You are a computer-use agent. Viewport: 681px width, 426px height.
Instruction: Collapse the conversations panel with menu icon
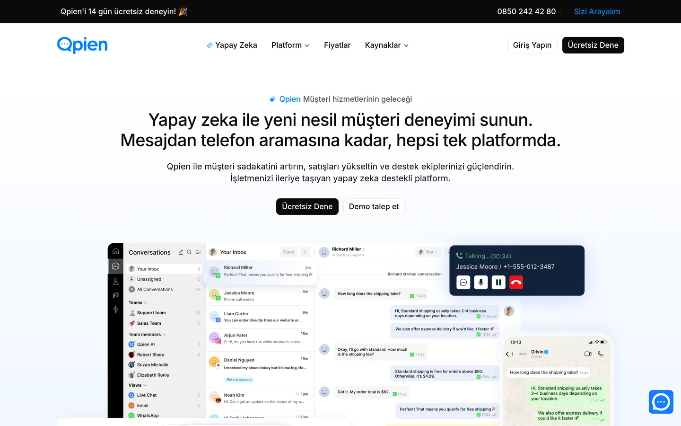click(x=198, y=252)
